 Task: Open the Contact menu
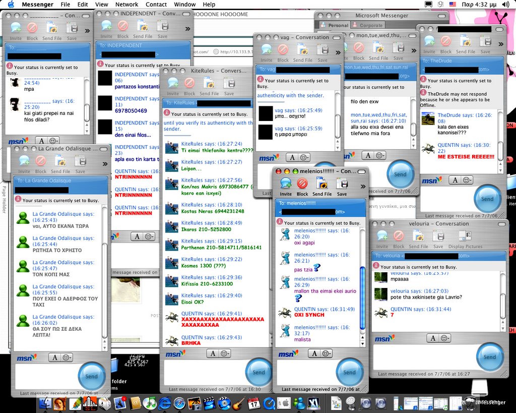[156, 4]
